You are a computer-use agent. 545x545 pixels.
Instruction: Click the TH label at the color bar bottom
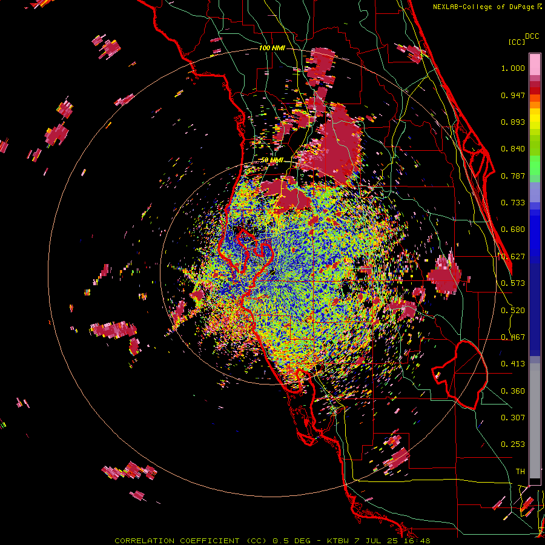point(520,472)
